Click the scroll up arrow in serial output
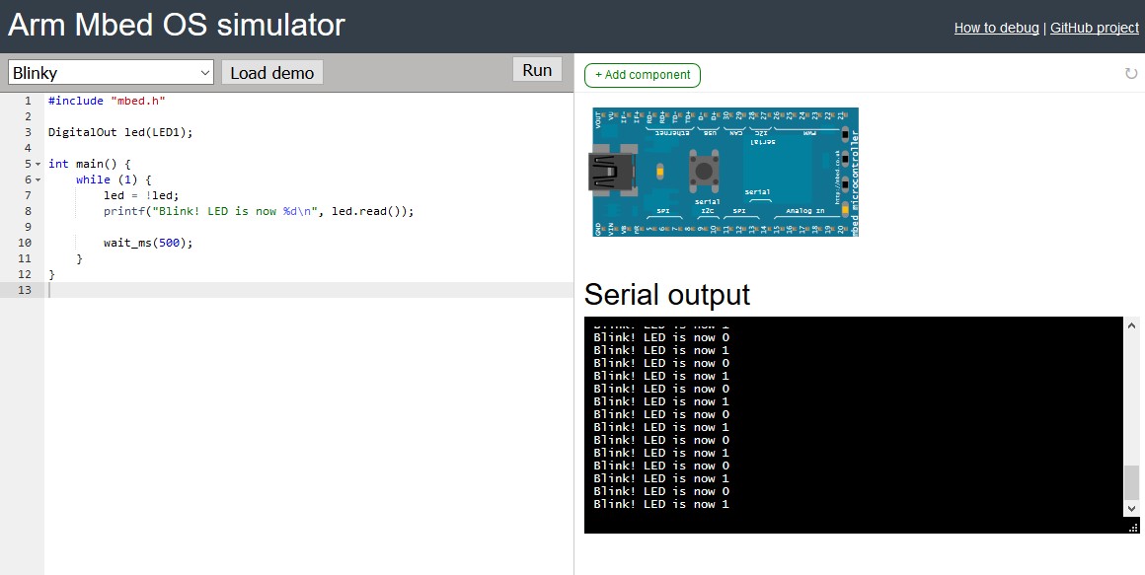 coord(1131,325)
